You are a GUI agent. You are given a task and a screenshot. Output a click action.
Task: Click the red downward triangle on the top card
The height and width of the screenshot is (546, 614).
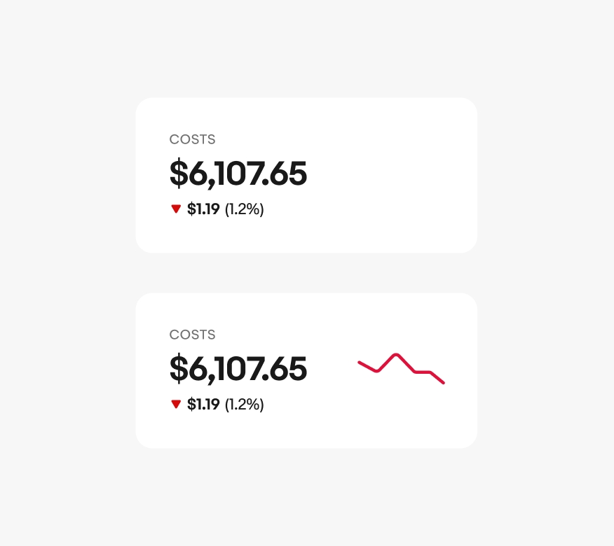[x=176, y=209]
